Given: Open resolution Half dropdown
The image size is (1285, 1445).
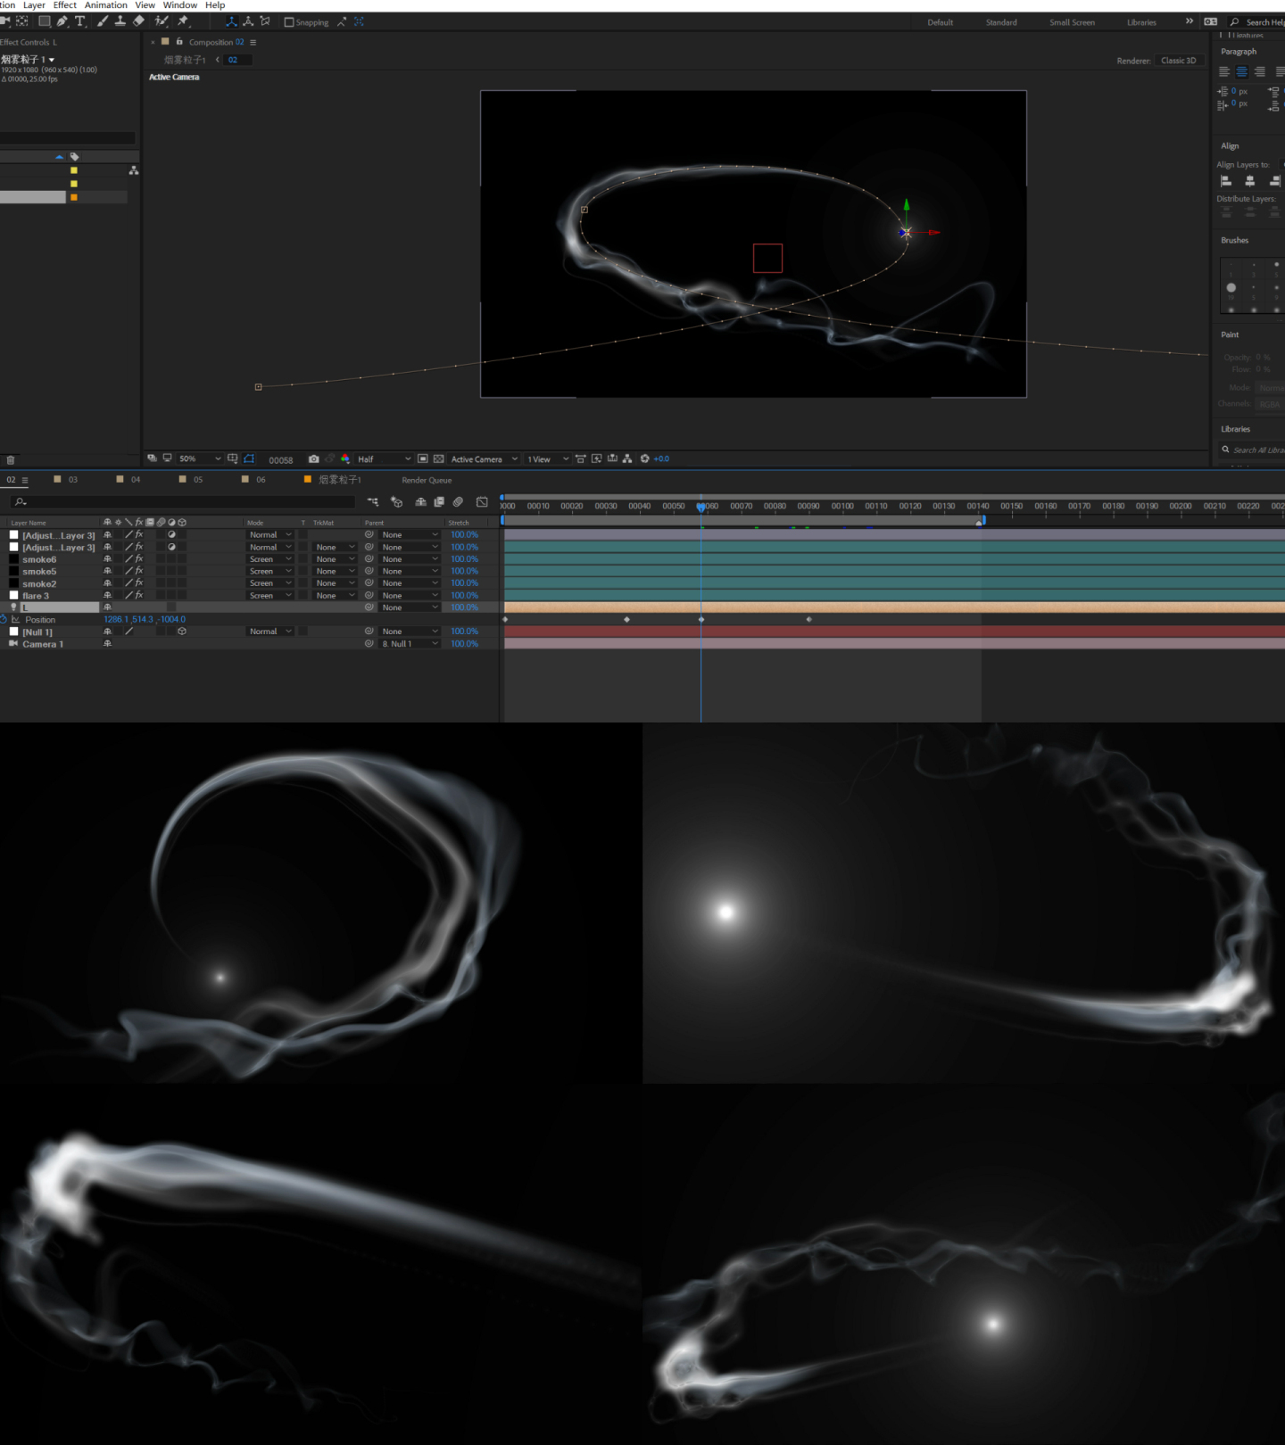Looking at the screenshot, I should 385,459.
